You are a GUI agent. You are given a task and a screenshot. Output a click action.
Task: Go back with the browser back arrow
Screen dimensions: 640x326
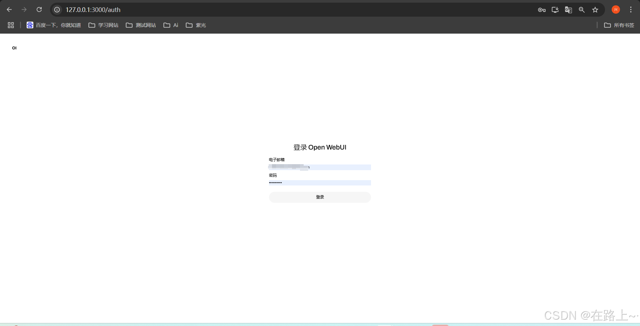coord(9,10)
